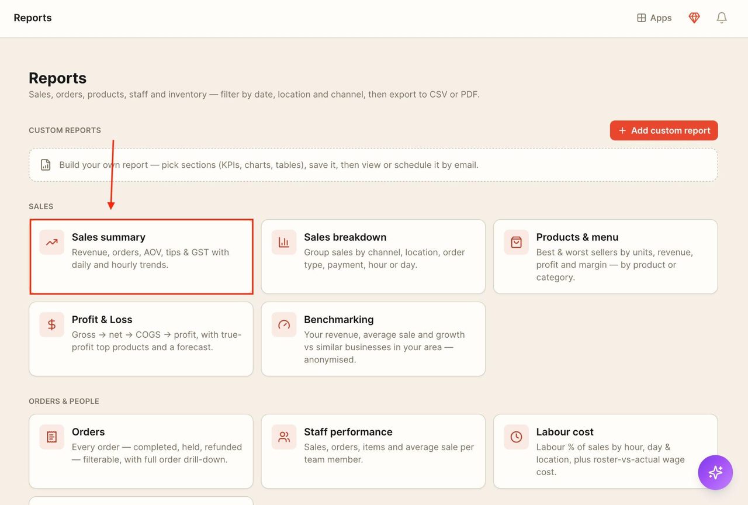Click the Sales summary trend-arrow icon
The width and height of the screenshot is (748, 505).
click(52, 242)
